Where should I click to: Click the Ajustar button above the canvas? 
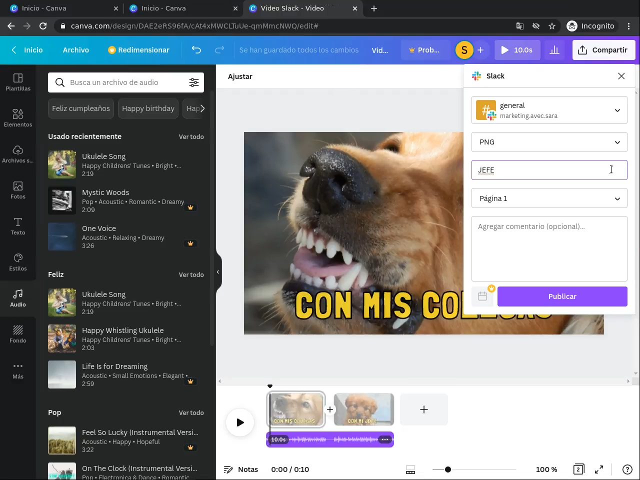pos(240,76)
